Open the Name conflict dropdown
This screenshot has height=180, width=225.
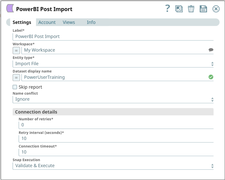[113, 99]
